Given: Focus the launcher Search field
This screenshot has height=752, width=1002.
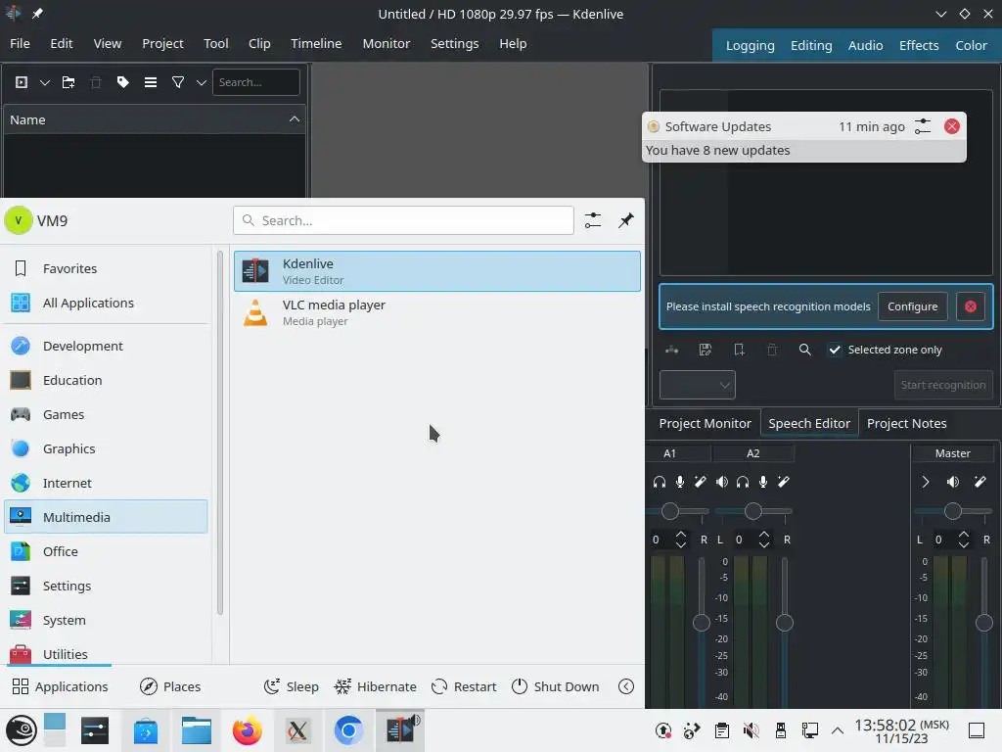Looking at the screenshot, I should [x=403, y=220].
